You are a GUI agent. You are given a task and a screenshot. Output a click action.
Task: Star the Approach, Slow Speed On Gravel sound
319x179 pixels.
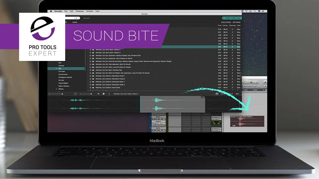[x=90, y=58]
